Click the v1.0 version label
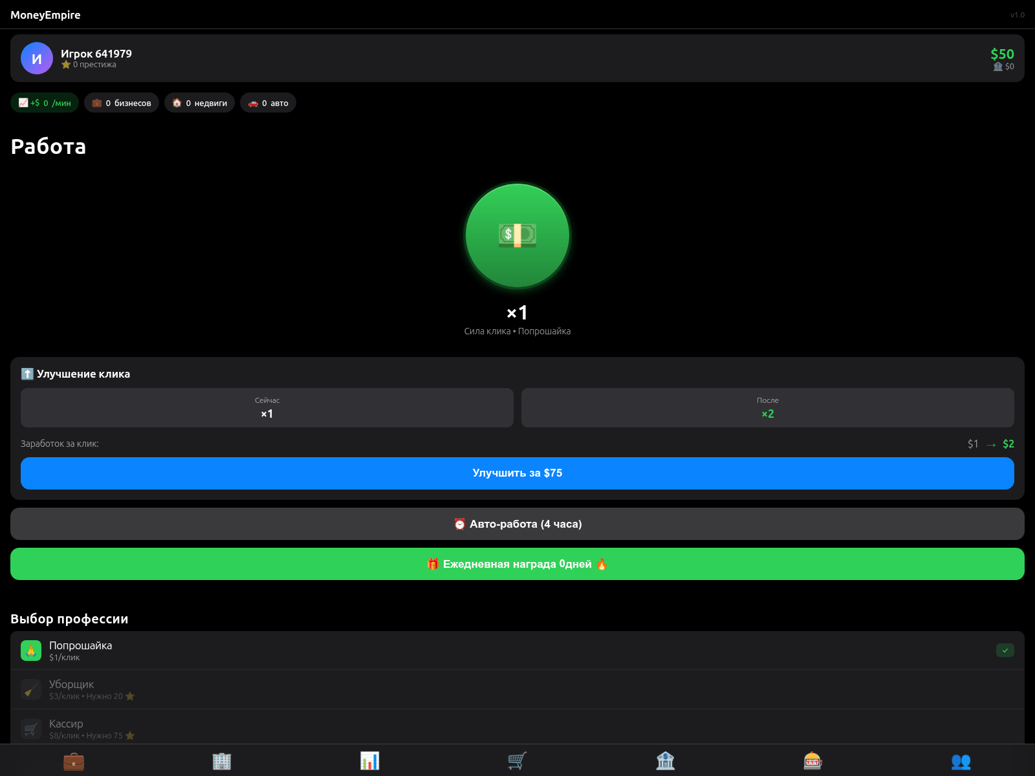 (x=1018, y=15)
